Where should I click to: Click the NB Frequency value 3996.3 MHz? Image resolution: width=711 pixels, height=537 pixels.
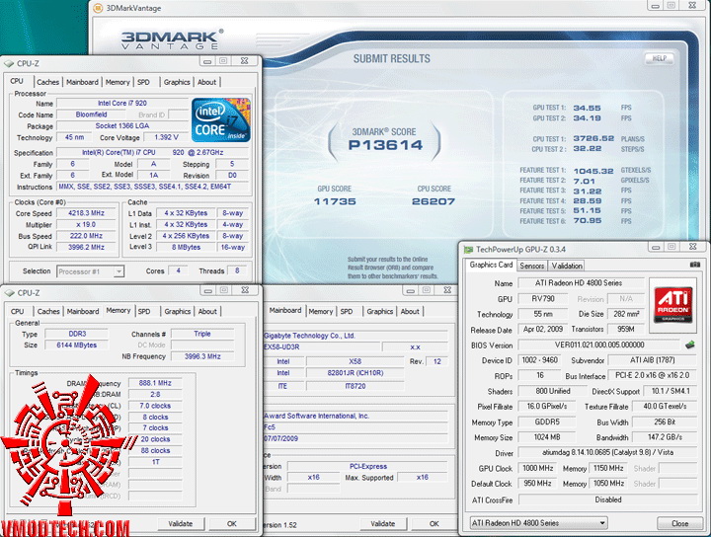pos(202,356)
